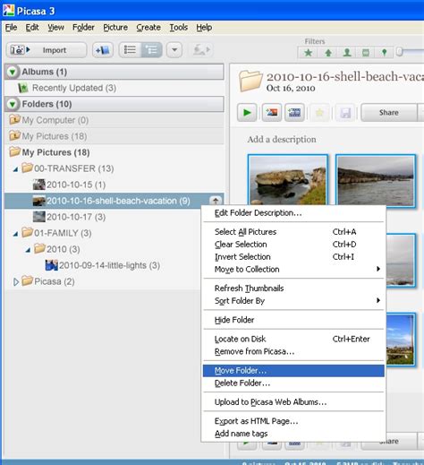Viewport: 424px width, 465px height.
Task: Choose Clear Selection menu entry
Action: (x=293, y=245)
